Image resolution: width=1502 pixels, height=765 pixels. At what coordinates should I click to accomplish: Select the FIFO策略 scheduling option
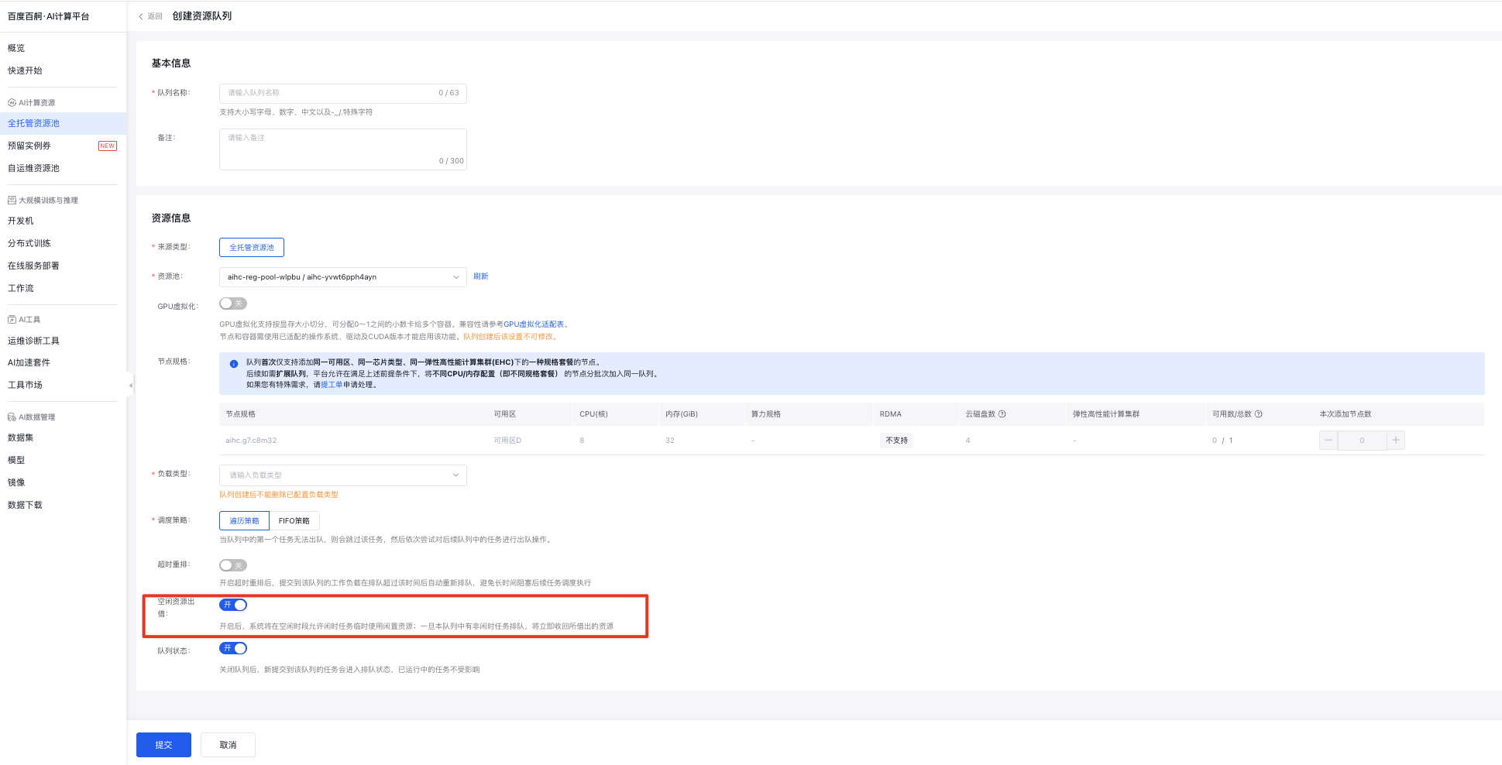[294, 521]
